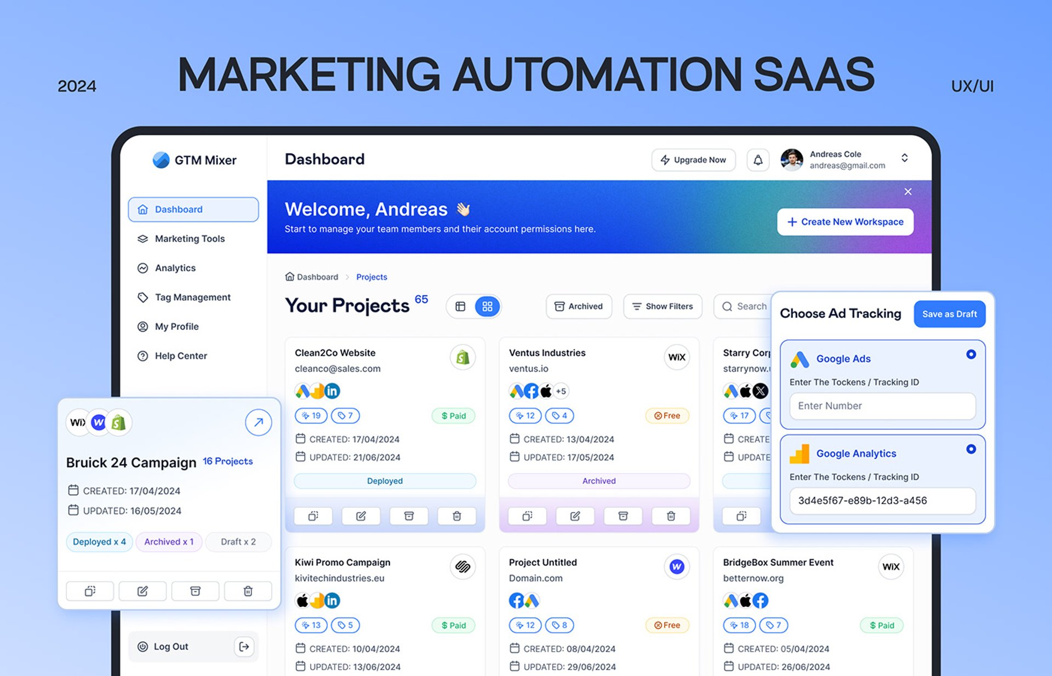Delete the Clean2Co Website project
The height and width of the screenshot is (676, 1052).
(x=456, y=516)
